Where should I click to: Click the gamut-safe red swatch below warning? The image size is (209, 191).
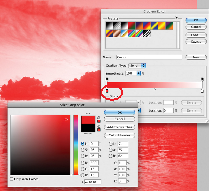coord(99,121)
